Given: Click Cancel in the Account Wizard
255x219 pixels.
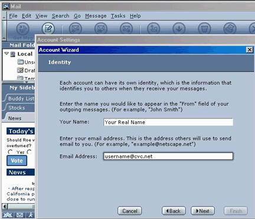Looking at the screenshot, I should tap(130, 211).
